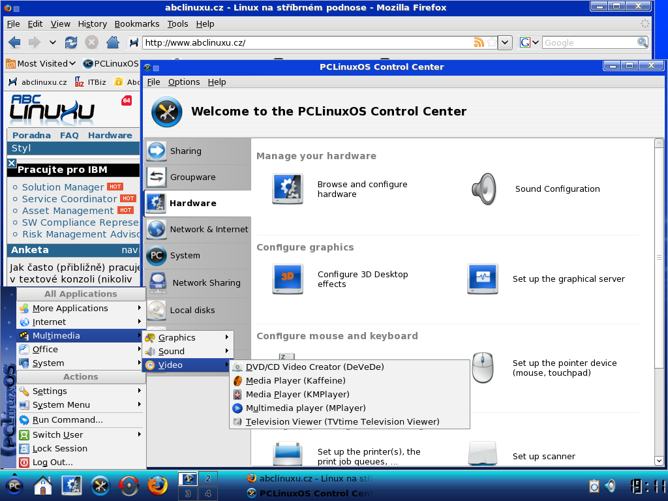Reload the page in Firefox

(x=70, y=42)
